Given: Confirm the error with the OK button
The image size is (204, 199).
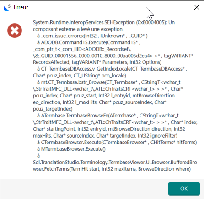Looking at the screenshot, I should (184, 189).
